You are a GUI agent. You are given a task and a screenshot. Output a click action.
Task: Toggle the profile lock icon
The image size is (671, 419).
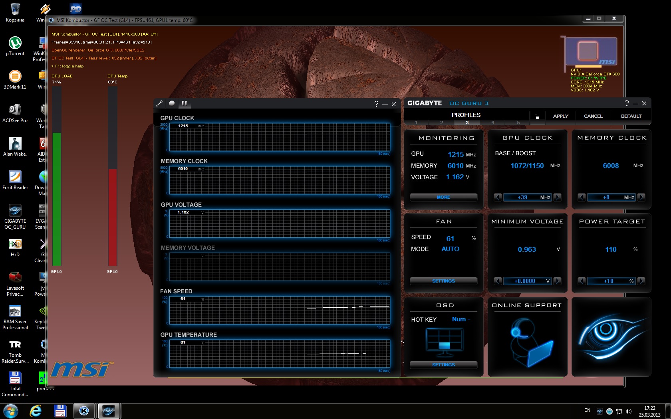(537, 117)
